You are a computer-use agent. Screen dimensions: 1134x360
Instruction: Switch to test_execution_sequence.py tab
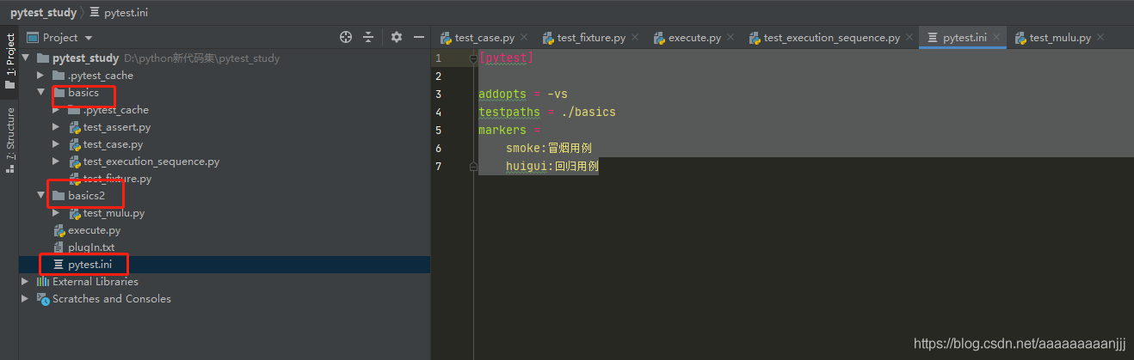point(830,38)
